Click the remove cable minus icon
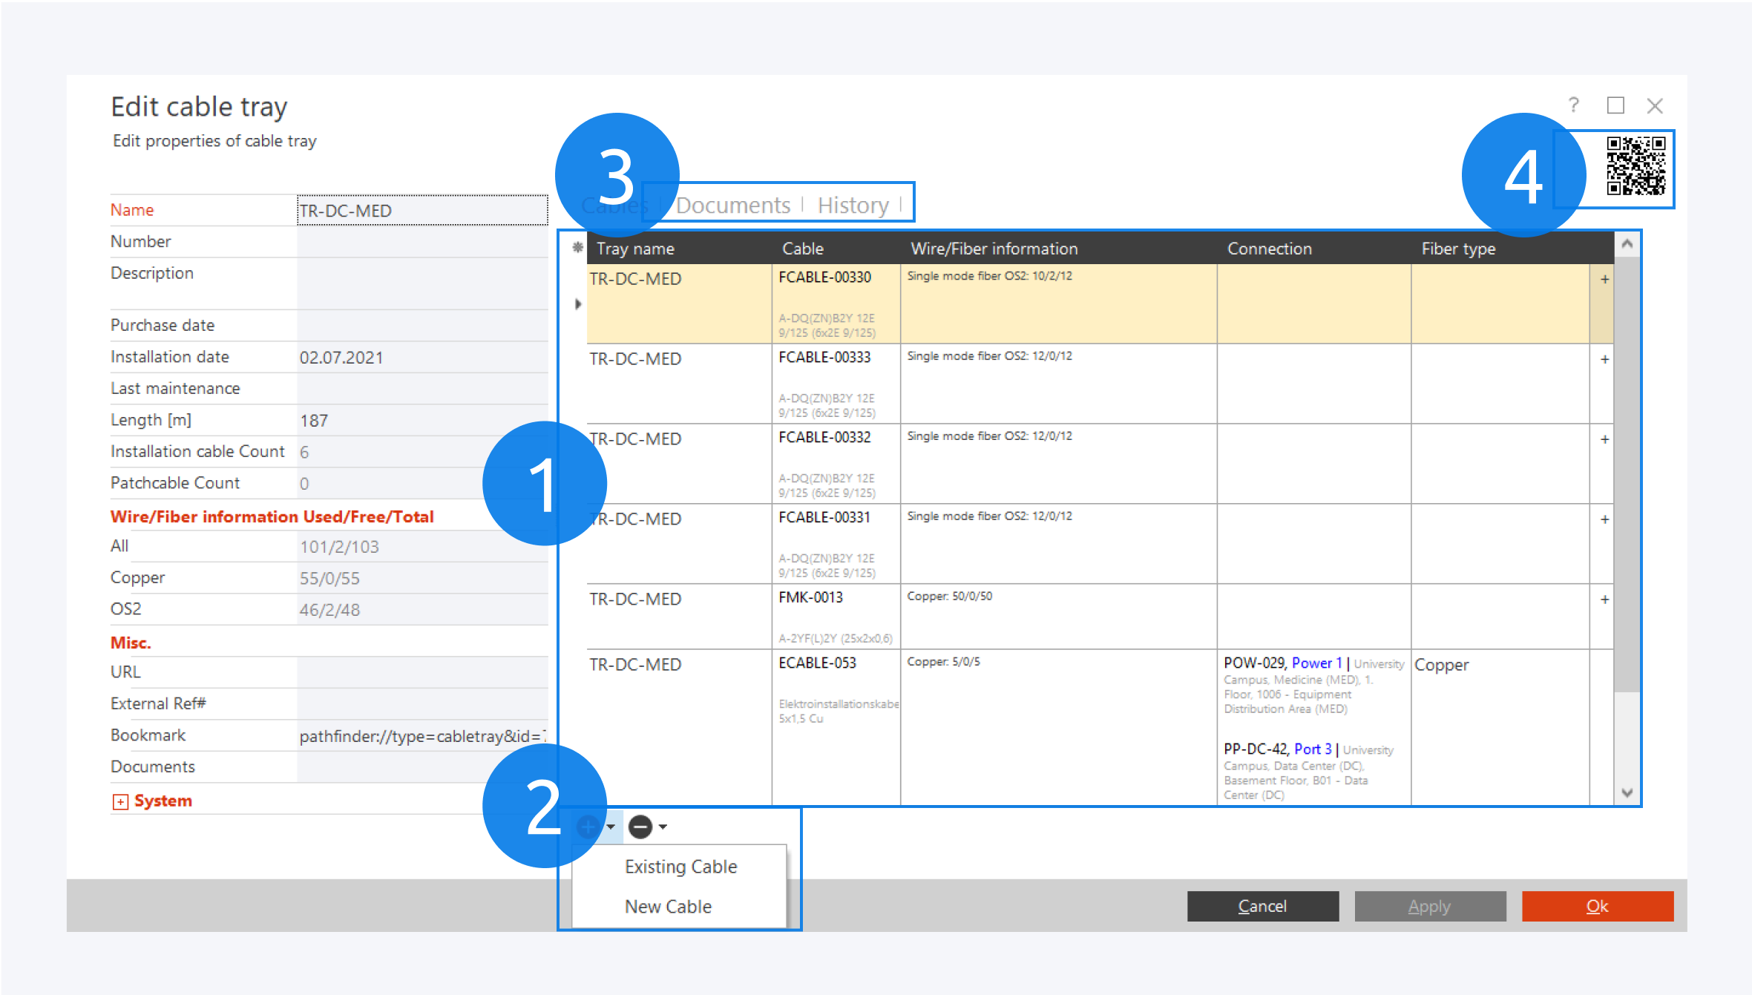1752x995 pixels. tap(640, 826)
